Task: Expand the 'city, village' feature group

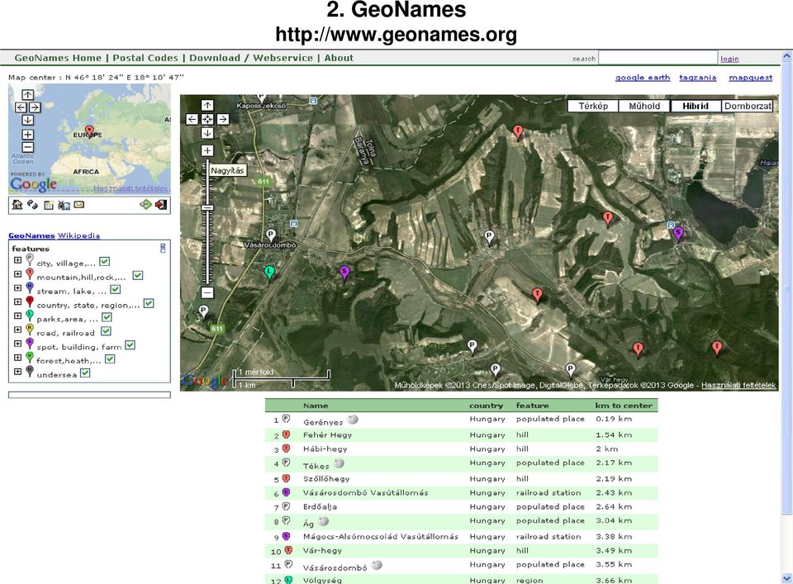Action: tap(17, 260)
